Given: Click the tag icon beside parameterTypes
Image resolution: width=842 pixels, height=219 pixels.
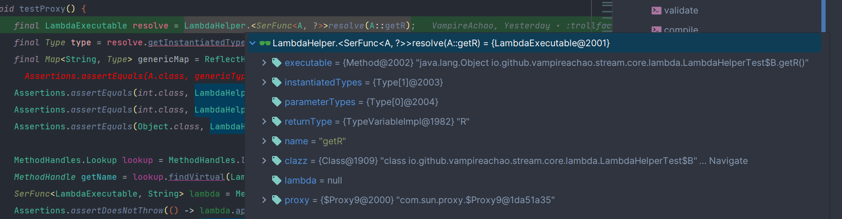Looking at the screenshot, I should [x=277, y=102].
